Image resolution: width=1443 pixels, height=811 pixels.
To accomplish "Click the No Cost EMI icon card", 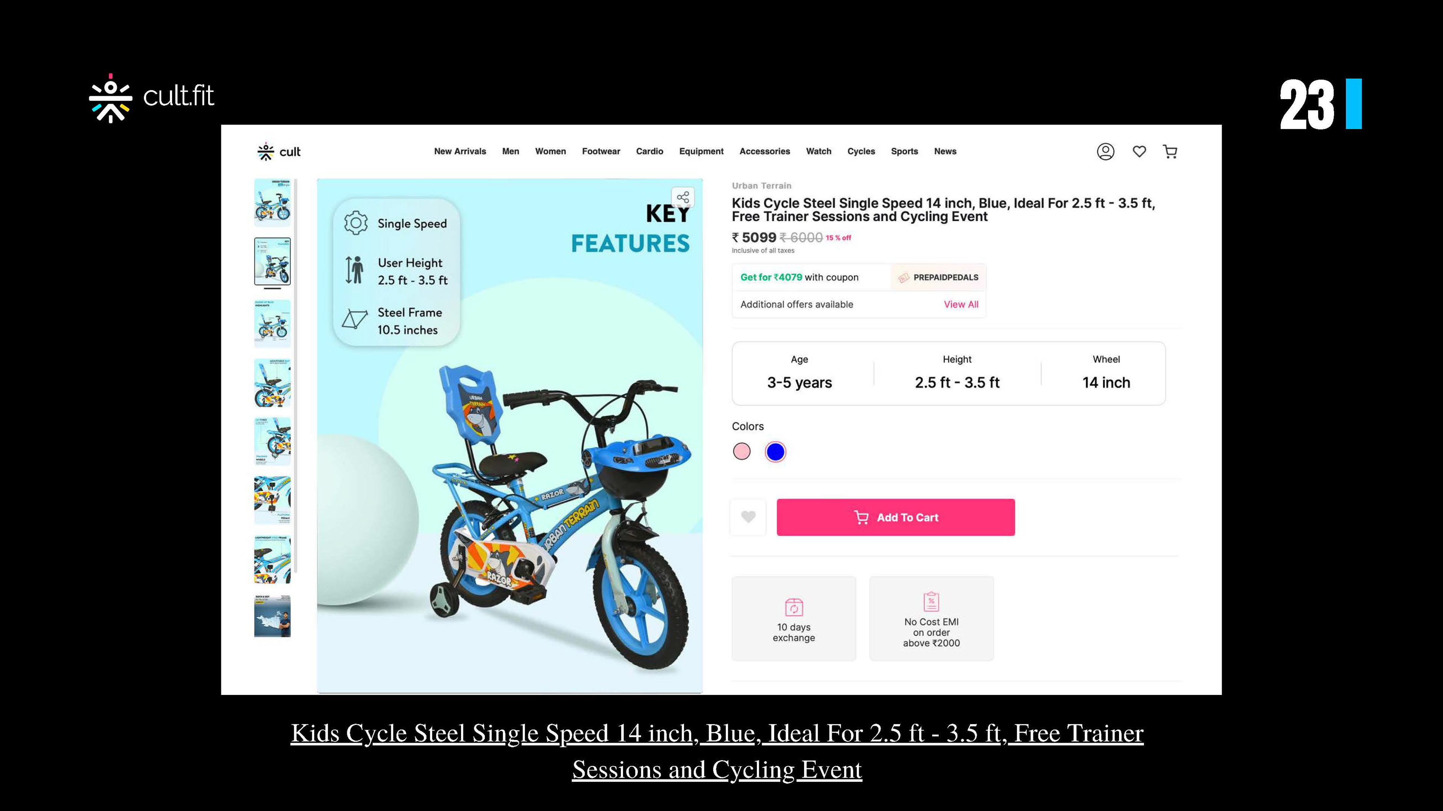I will 931,618.
